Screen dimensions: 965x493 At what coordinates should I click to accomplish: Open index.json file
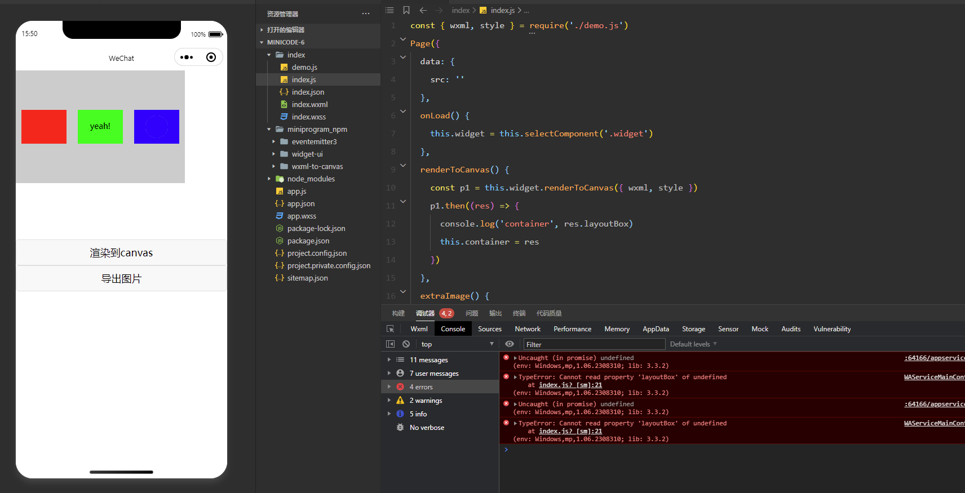tap(308, 92)
